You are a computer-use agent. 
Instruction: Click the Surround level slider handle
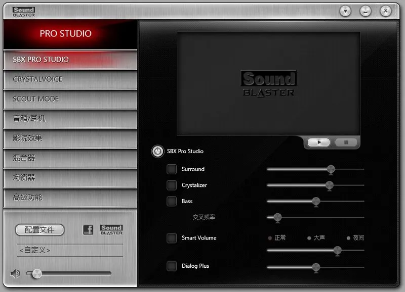(x=331, y=170)
